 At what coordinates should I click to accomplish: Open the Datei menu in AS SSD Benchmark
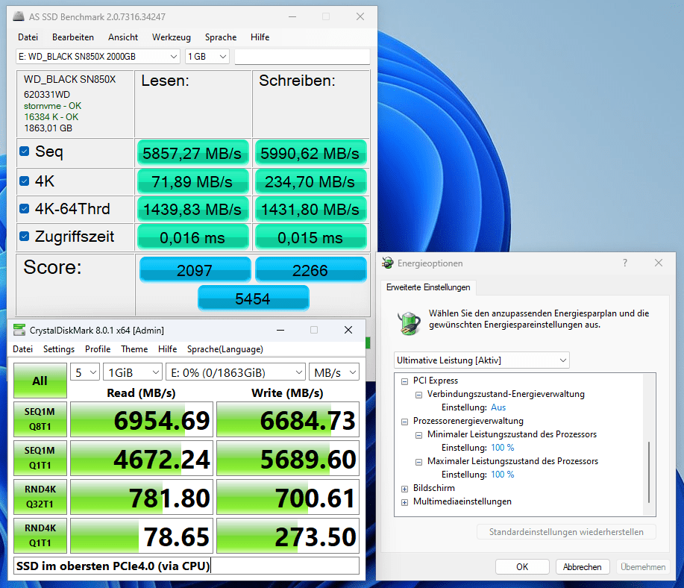(28, 37)
